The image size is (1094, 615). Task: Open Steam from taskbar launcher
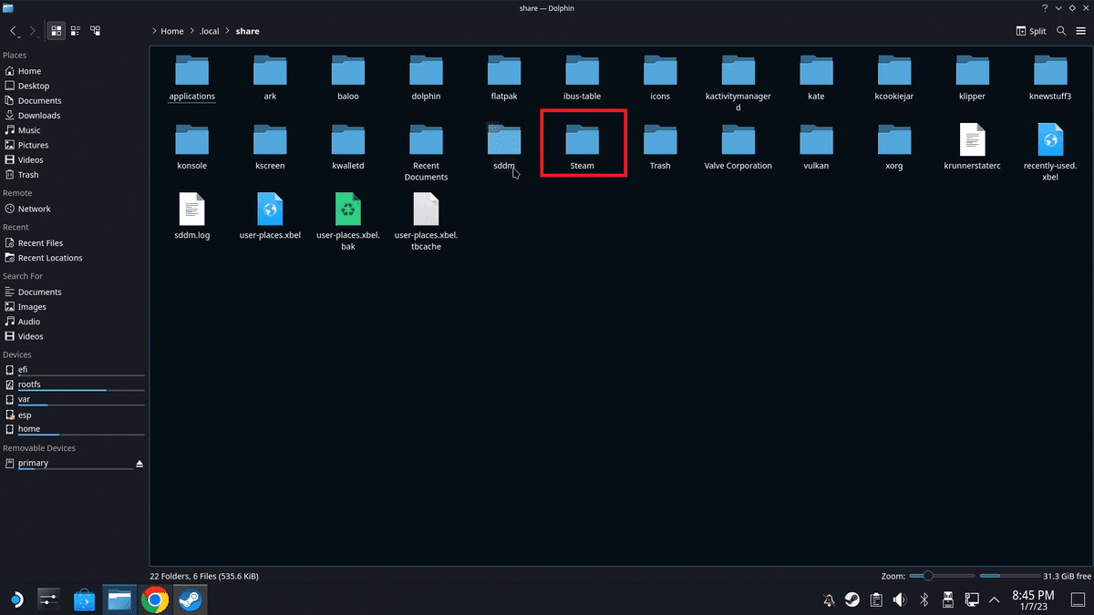(x=191, y=599)
